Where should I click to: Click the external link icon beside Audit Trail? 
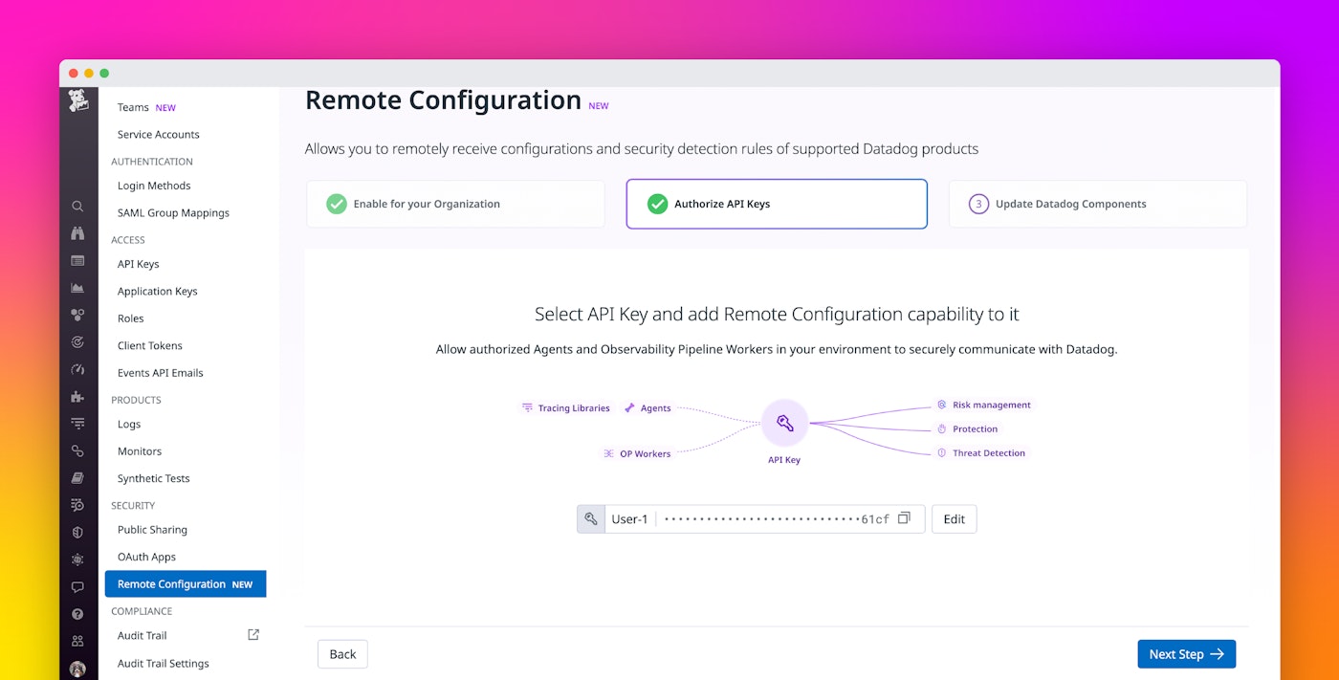253,635
